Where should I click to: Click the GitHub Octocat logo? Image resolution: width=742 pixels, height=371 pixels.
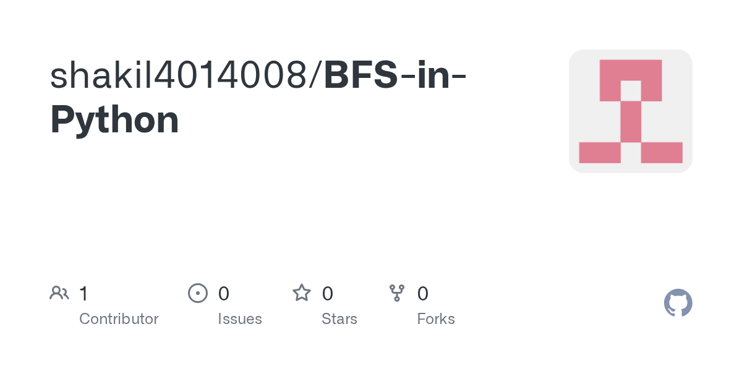(678, 303)
